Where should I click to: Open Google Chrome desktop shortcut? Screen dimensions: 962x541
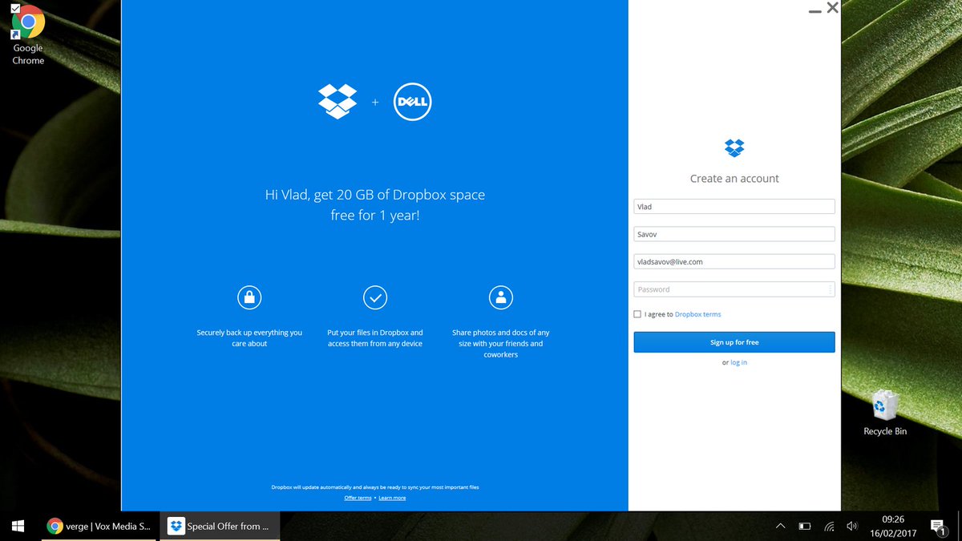[28, 34]
